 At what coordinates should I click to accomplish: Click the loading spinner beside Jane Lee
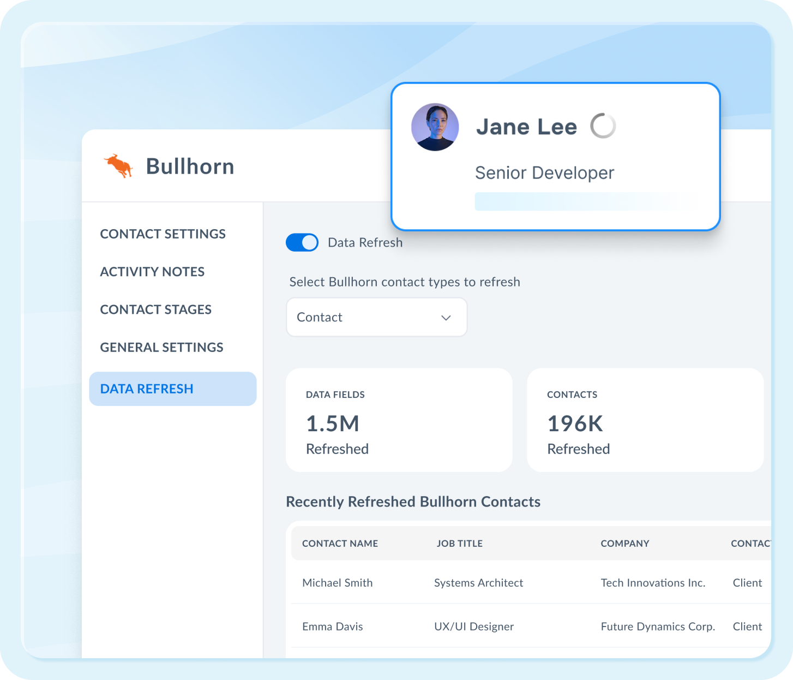point(603,126)
